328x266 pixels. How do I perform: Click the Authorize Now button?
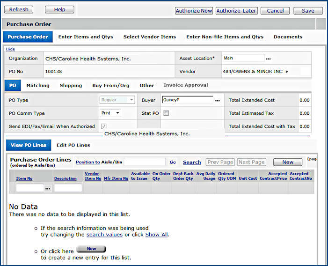coord(194,11)
